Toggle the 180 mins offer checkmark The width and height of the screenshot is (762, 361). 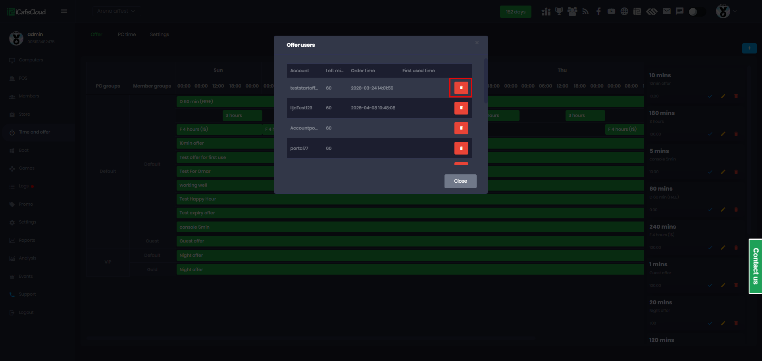(710, 134)
